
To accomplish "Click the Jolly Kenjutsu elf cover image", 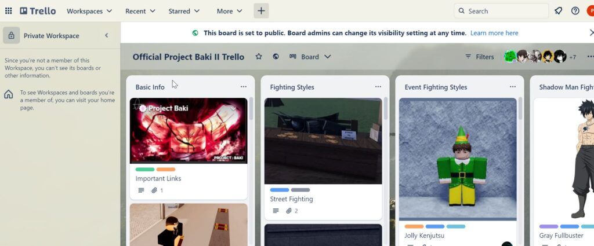I will coord(458,159).
